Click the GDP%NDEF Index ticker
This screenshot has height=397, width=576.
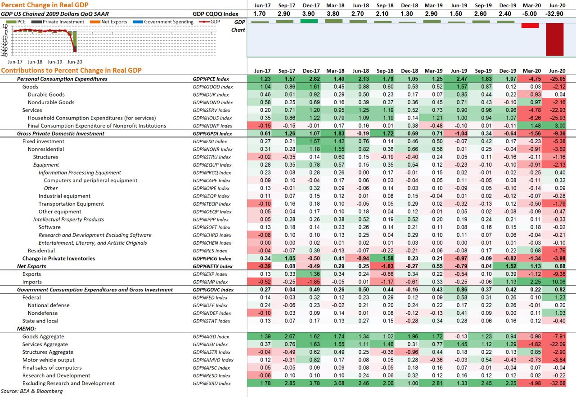[212, 313]
